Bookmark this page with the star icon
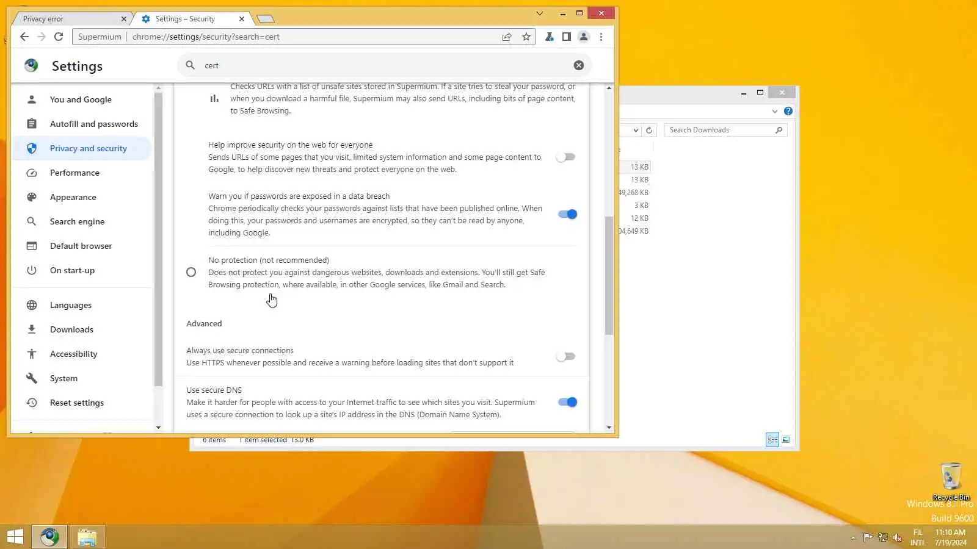The height and width of the screenshot is (549, 977). coord(526,37)
